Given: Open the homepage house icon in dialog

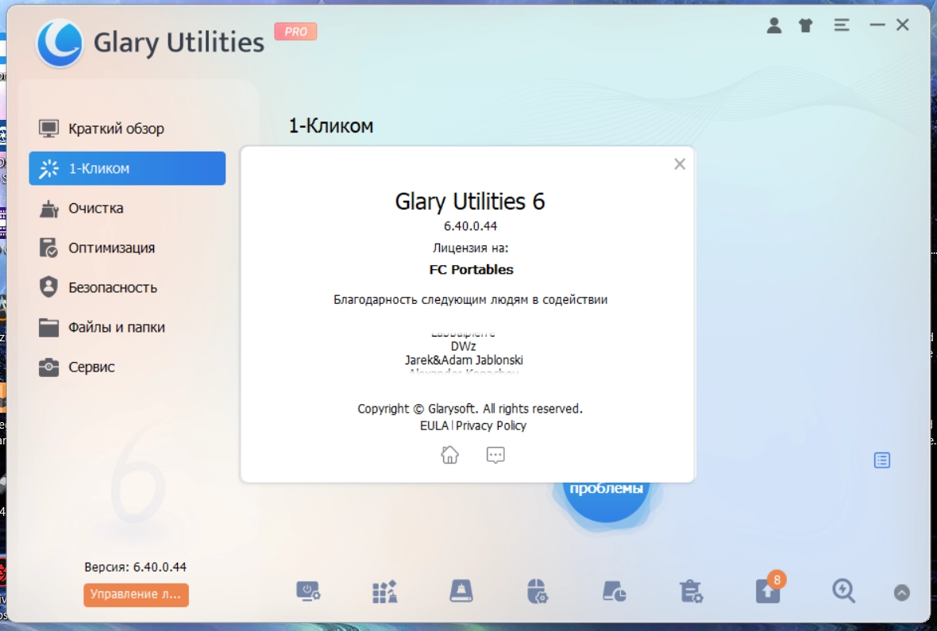Looking at the screenshot, I should (449, 455).
